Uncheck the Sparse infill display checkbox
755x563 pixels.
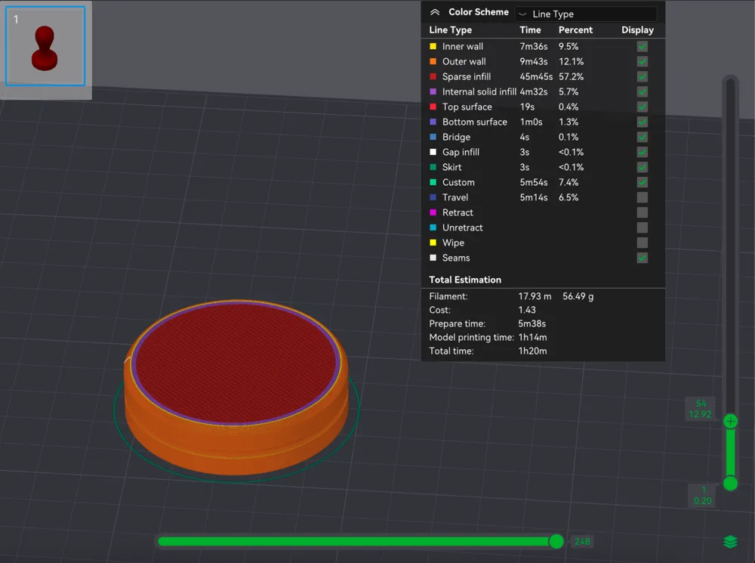click(642, 76)
